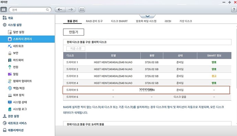Click 경고 SMART status of 드라이브 3
237x136 pixels.
pos(214,76)
